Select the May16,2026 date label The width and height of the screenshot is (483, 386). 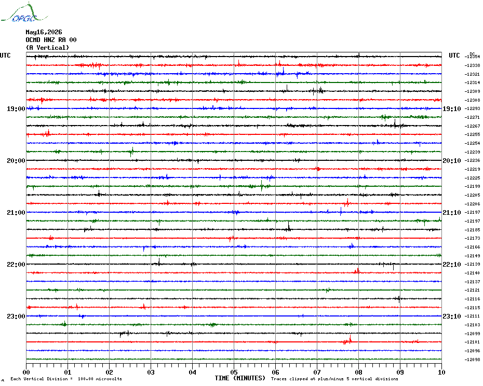(x=44, y=32)
